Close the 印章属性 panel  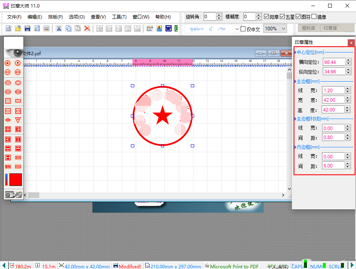click(x=351, y=43)
